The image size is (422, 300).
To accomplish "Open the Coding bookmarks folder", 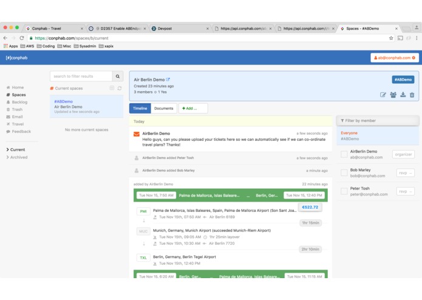I will tap(46, 46).
